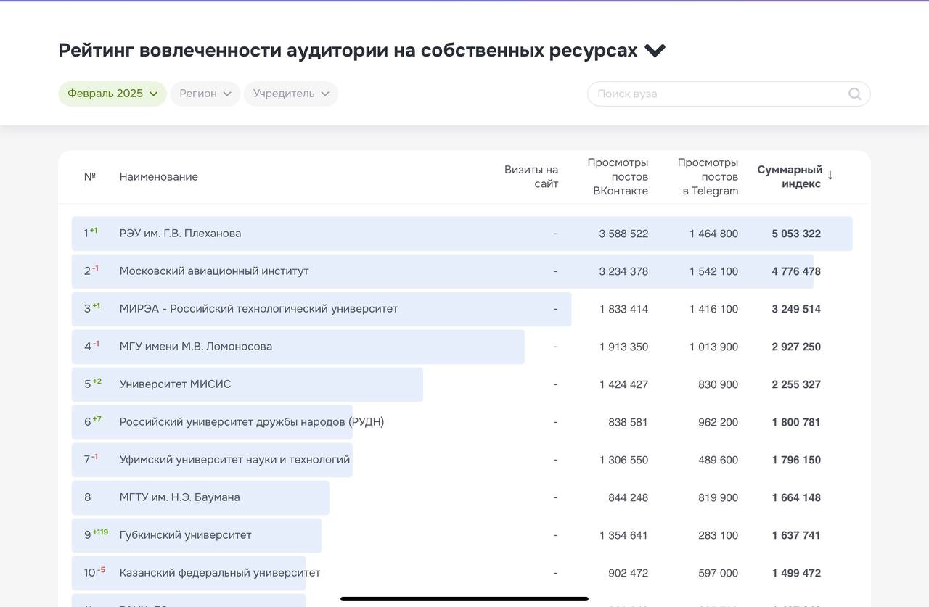Click total index value 1 800 781
Viewport: 929px width, 607px height.
coord(796,422)
